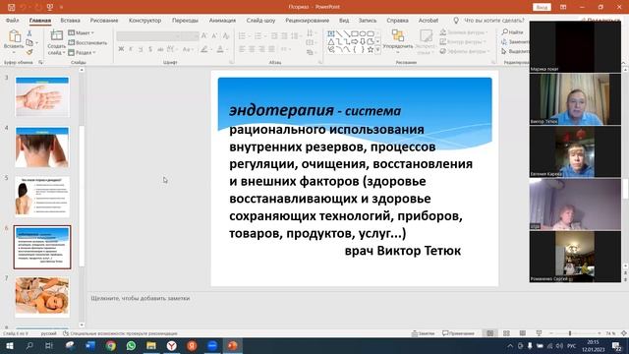Switch to the Анимация ribbon tab
This screenshot has height=354, width=629.
[222, 20]
